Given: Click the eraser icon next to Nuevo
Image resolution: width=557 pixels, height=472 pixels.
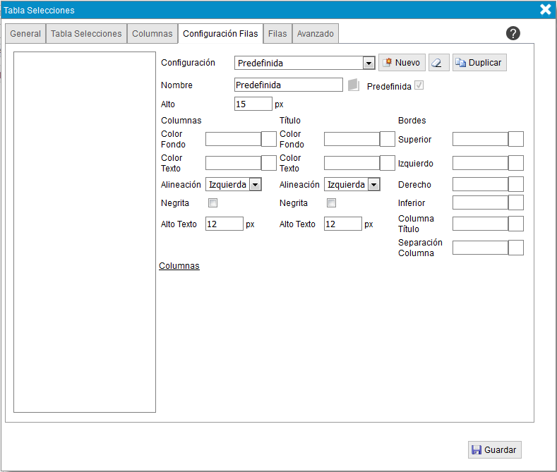Looking at the screenshot, I should 438,63.
